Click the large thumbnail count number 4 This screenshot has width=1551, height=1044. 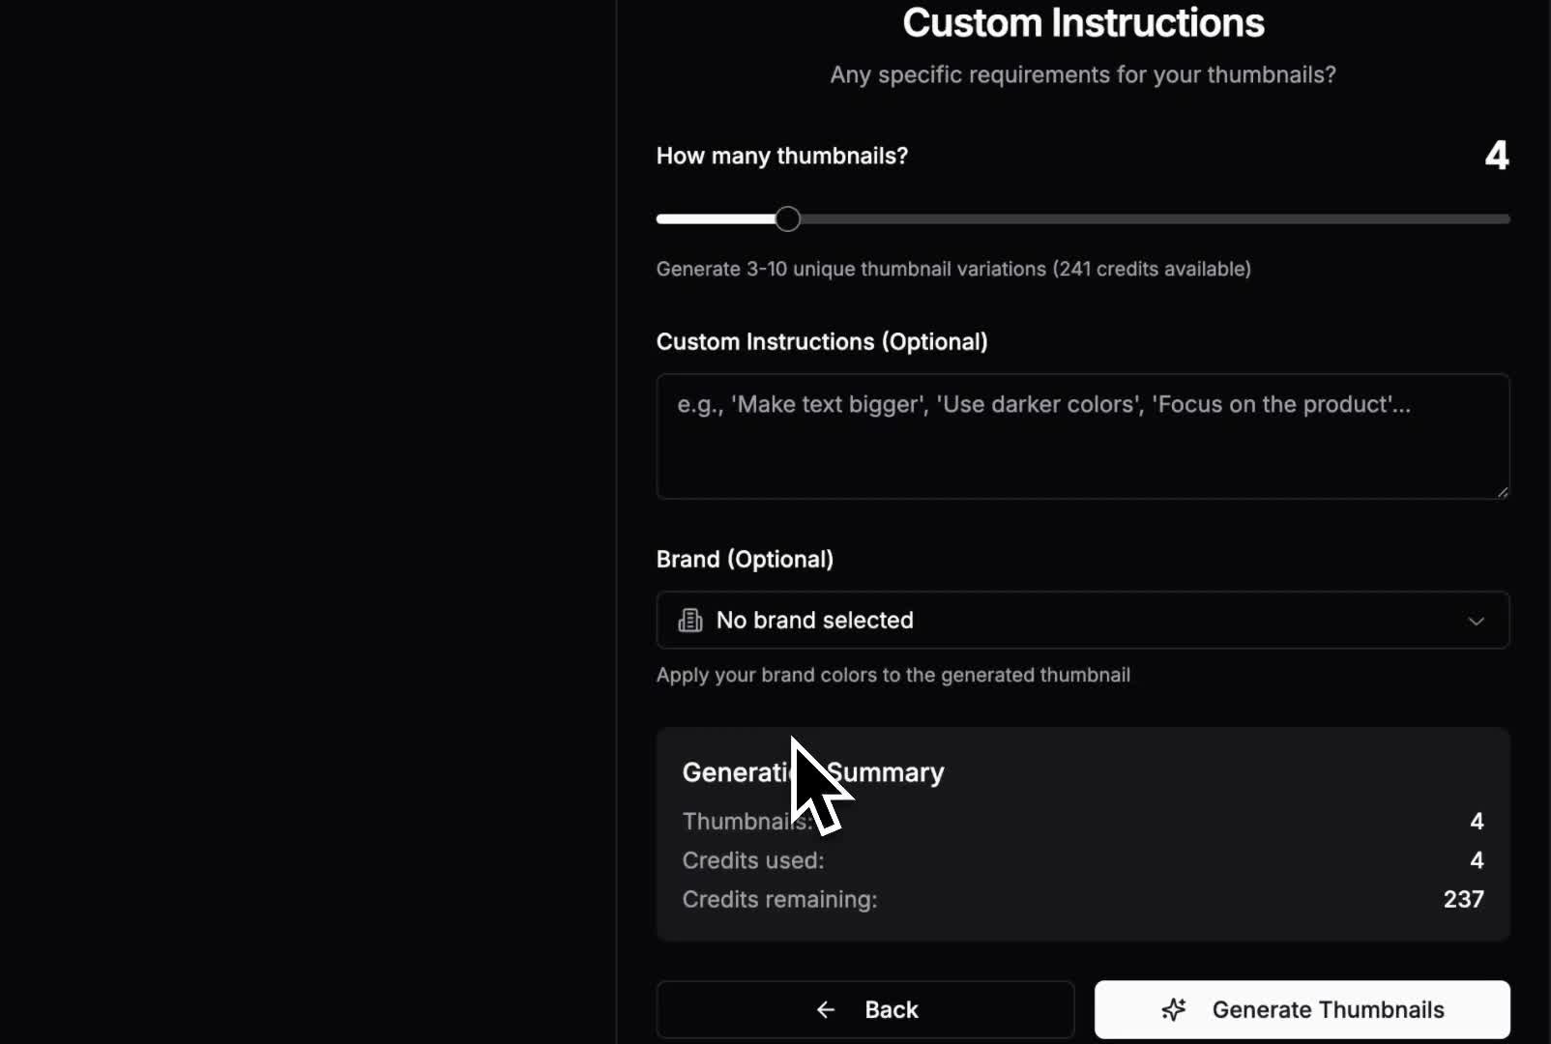1496,156
